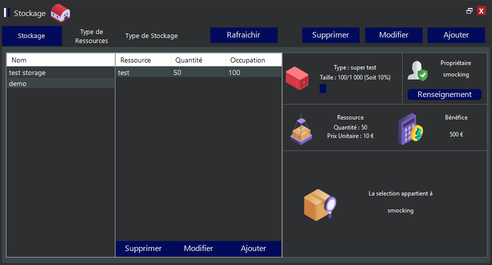
Task: Switch to the Stockage tab
Action: point(31,36)
